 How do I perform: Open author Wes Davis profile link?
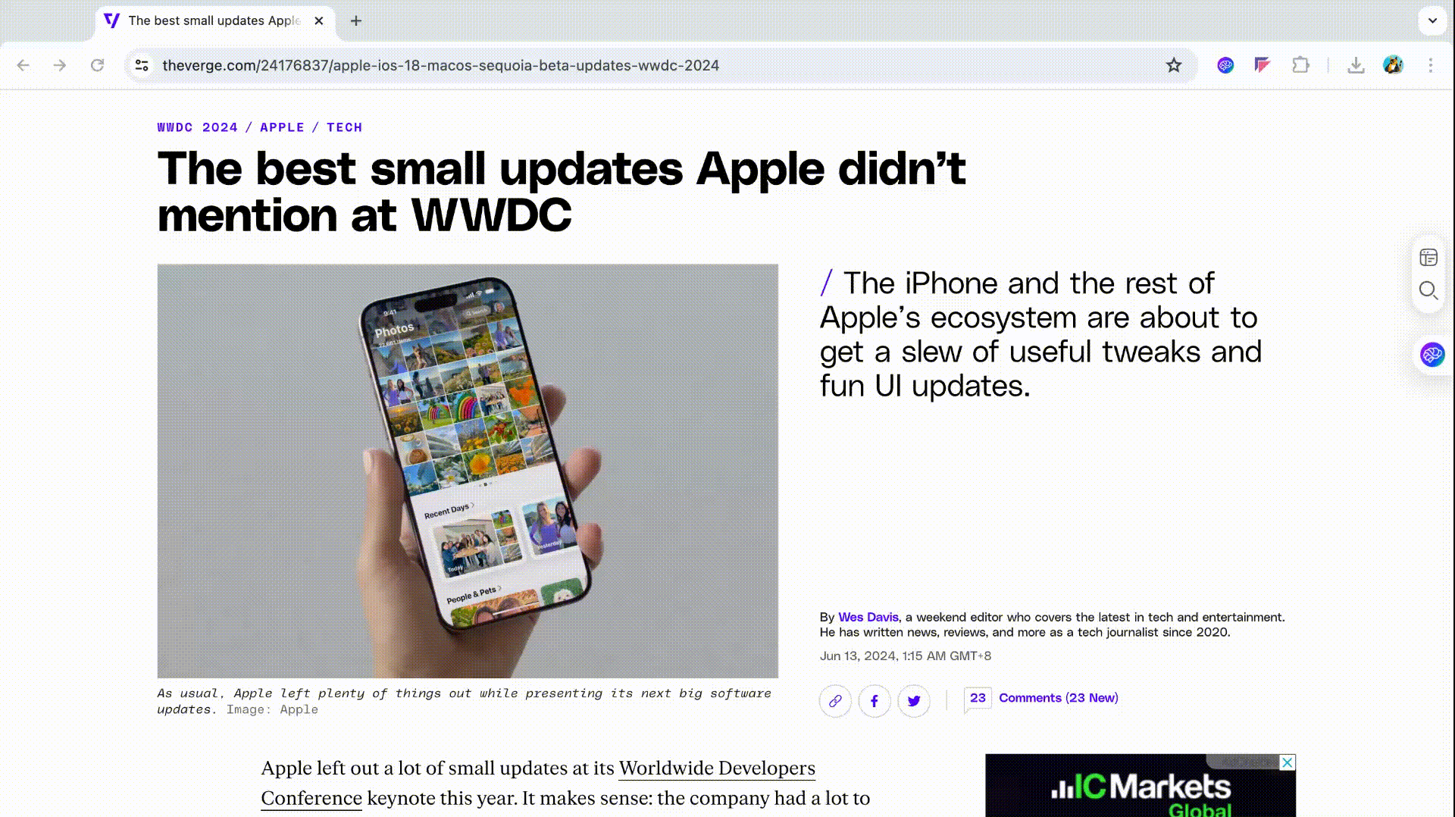[x=868, y=617]
